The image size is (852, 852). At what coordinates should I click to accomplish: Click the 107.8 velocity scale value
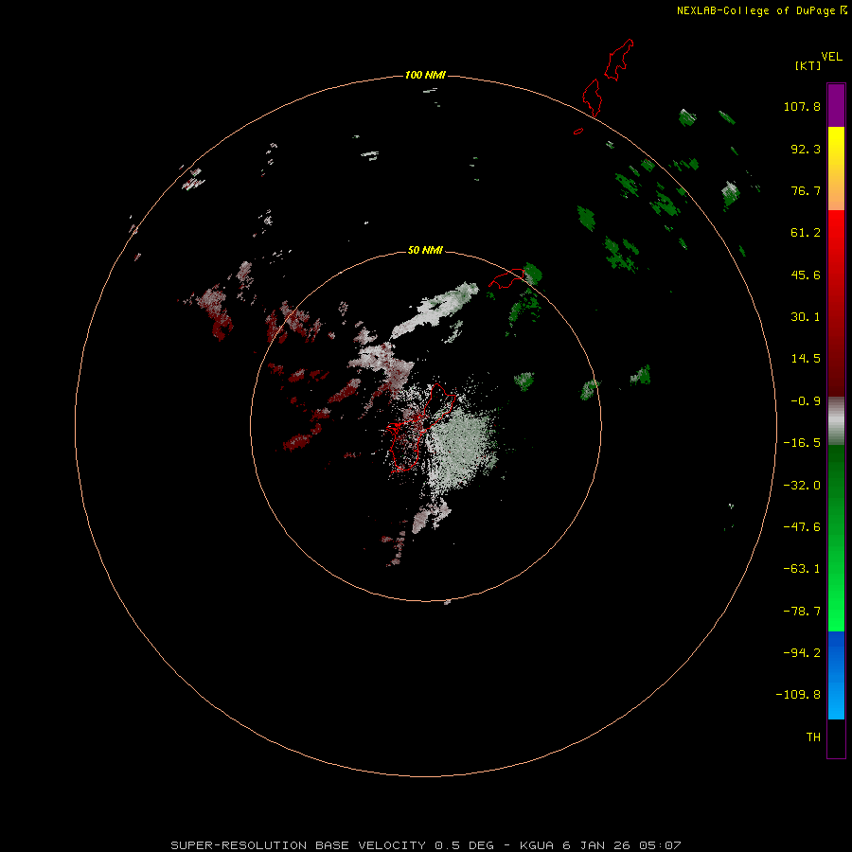click(x=802, y=106)
